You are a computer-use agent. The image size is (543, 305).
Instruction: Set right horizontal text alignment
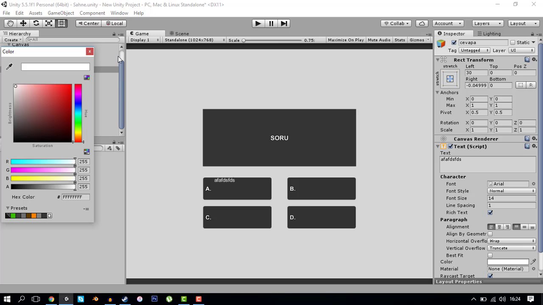pyautogui.click(x=507, y=227)
